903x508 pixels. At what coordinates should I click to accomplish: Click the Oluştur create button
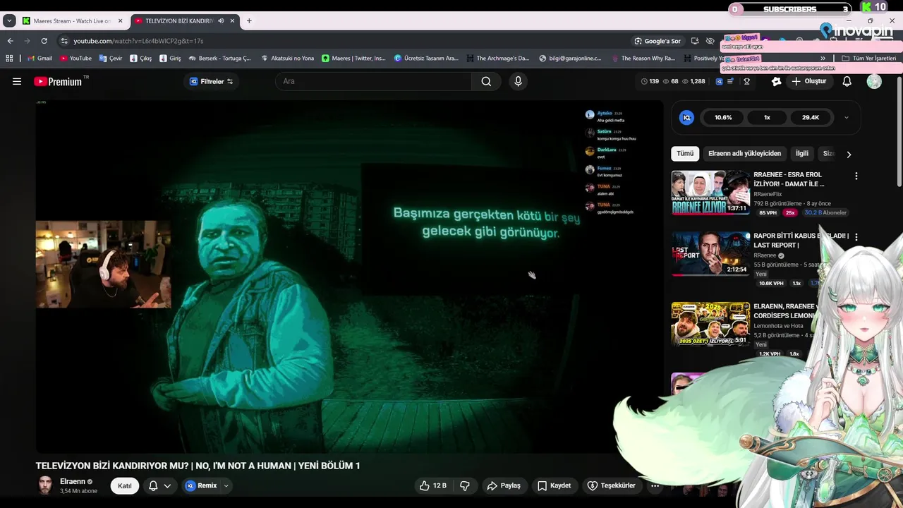(x=809, y=81)
